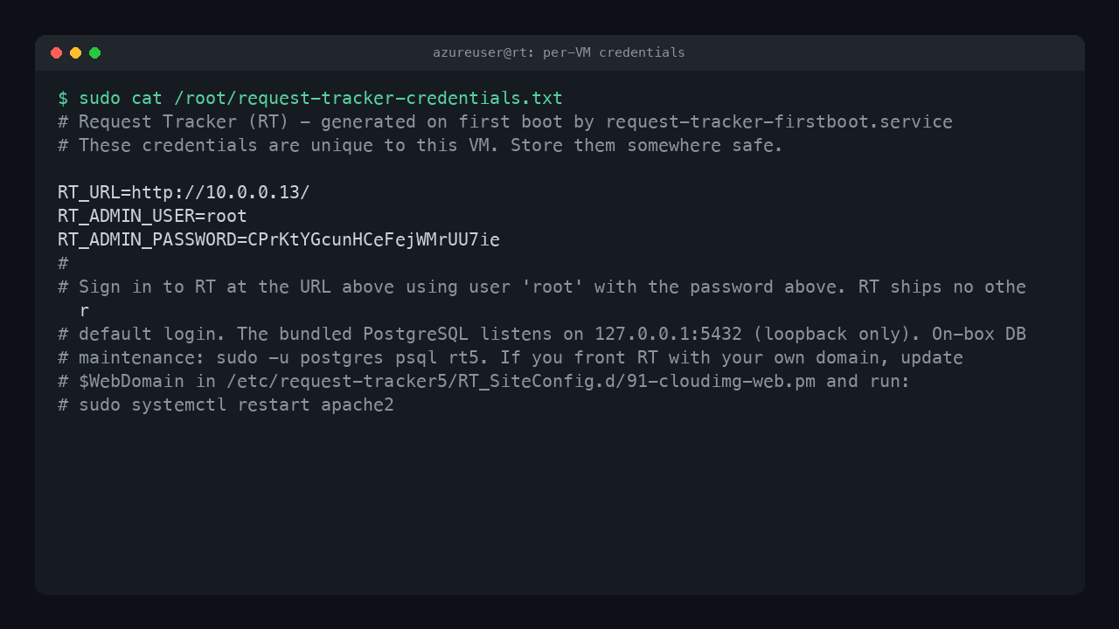Click the comment line mentioning request-tracker-firstboot.service
This screenshot has height=629, width=1119.
pyautogui.click(x=505, y=121)
